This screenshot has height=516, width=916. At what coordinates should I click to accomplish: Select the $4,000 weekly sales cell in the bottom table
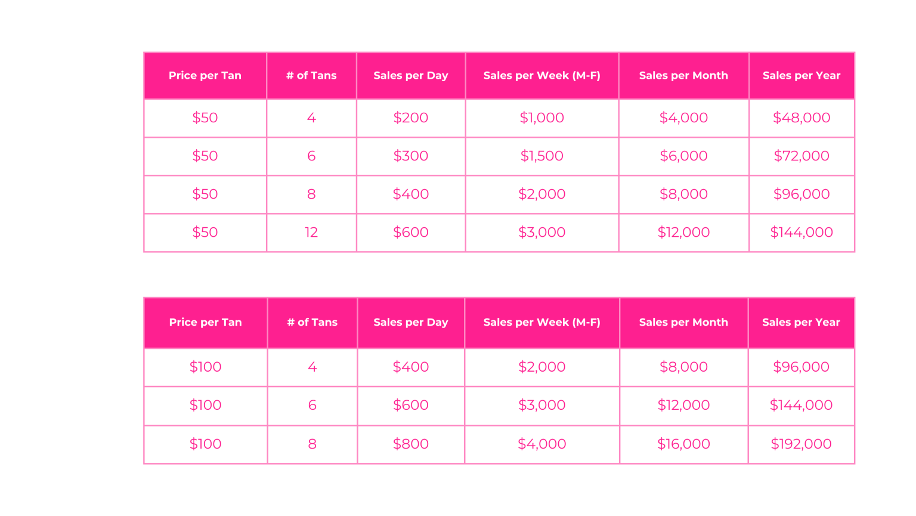(541, 444)
